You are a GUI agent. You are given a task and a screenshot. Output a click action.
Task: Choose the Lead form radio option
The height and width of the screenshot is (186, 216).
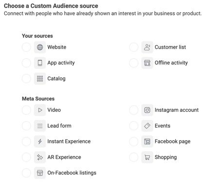coord(26,126)
